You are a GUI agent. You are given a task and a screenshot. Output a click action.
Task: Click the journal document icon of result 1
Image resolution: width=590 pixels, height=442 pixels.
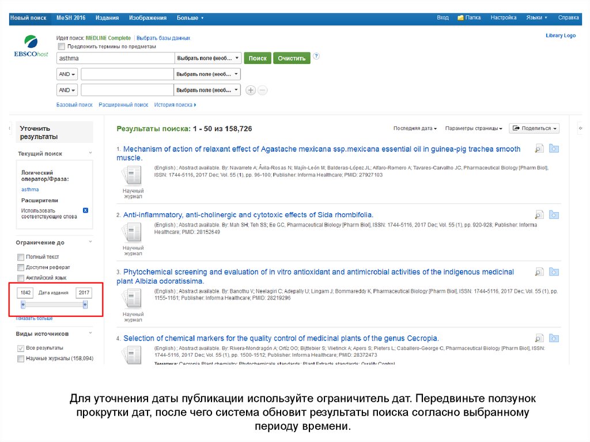[x=132, y=176]
